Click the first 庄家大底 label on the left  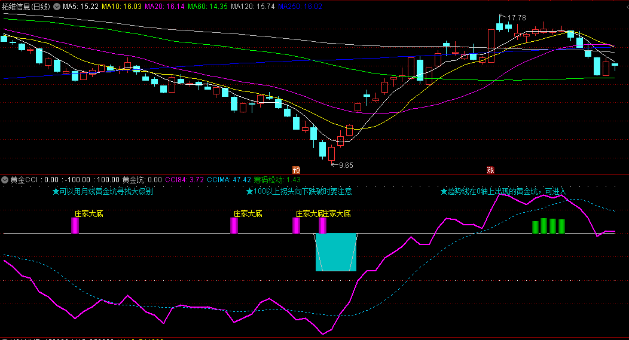88,214
